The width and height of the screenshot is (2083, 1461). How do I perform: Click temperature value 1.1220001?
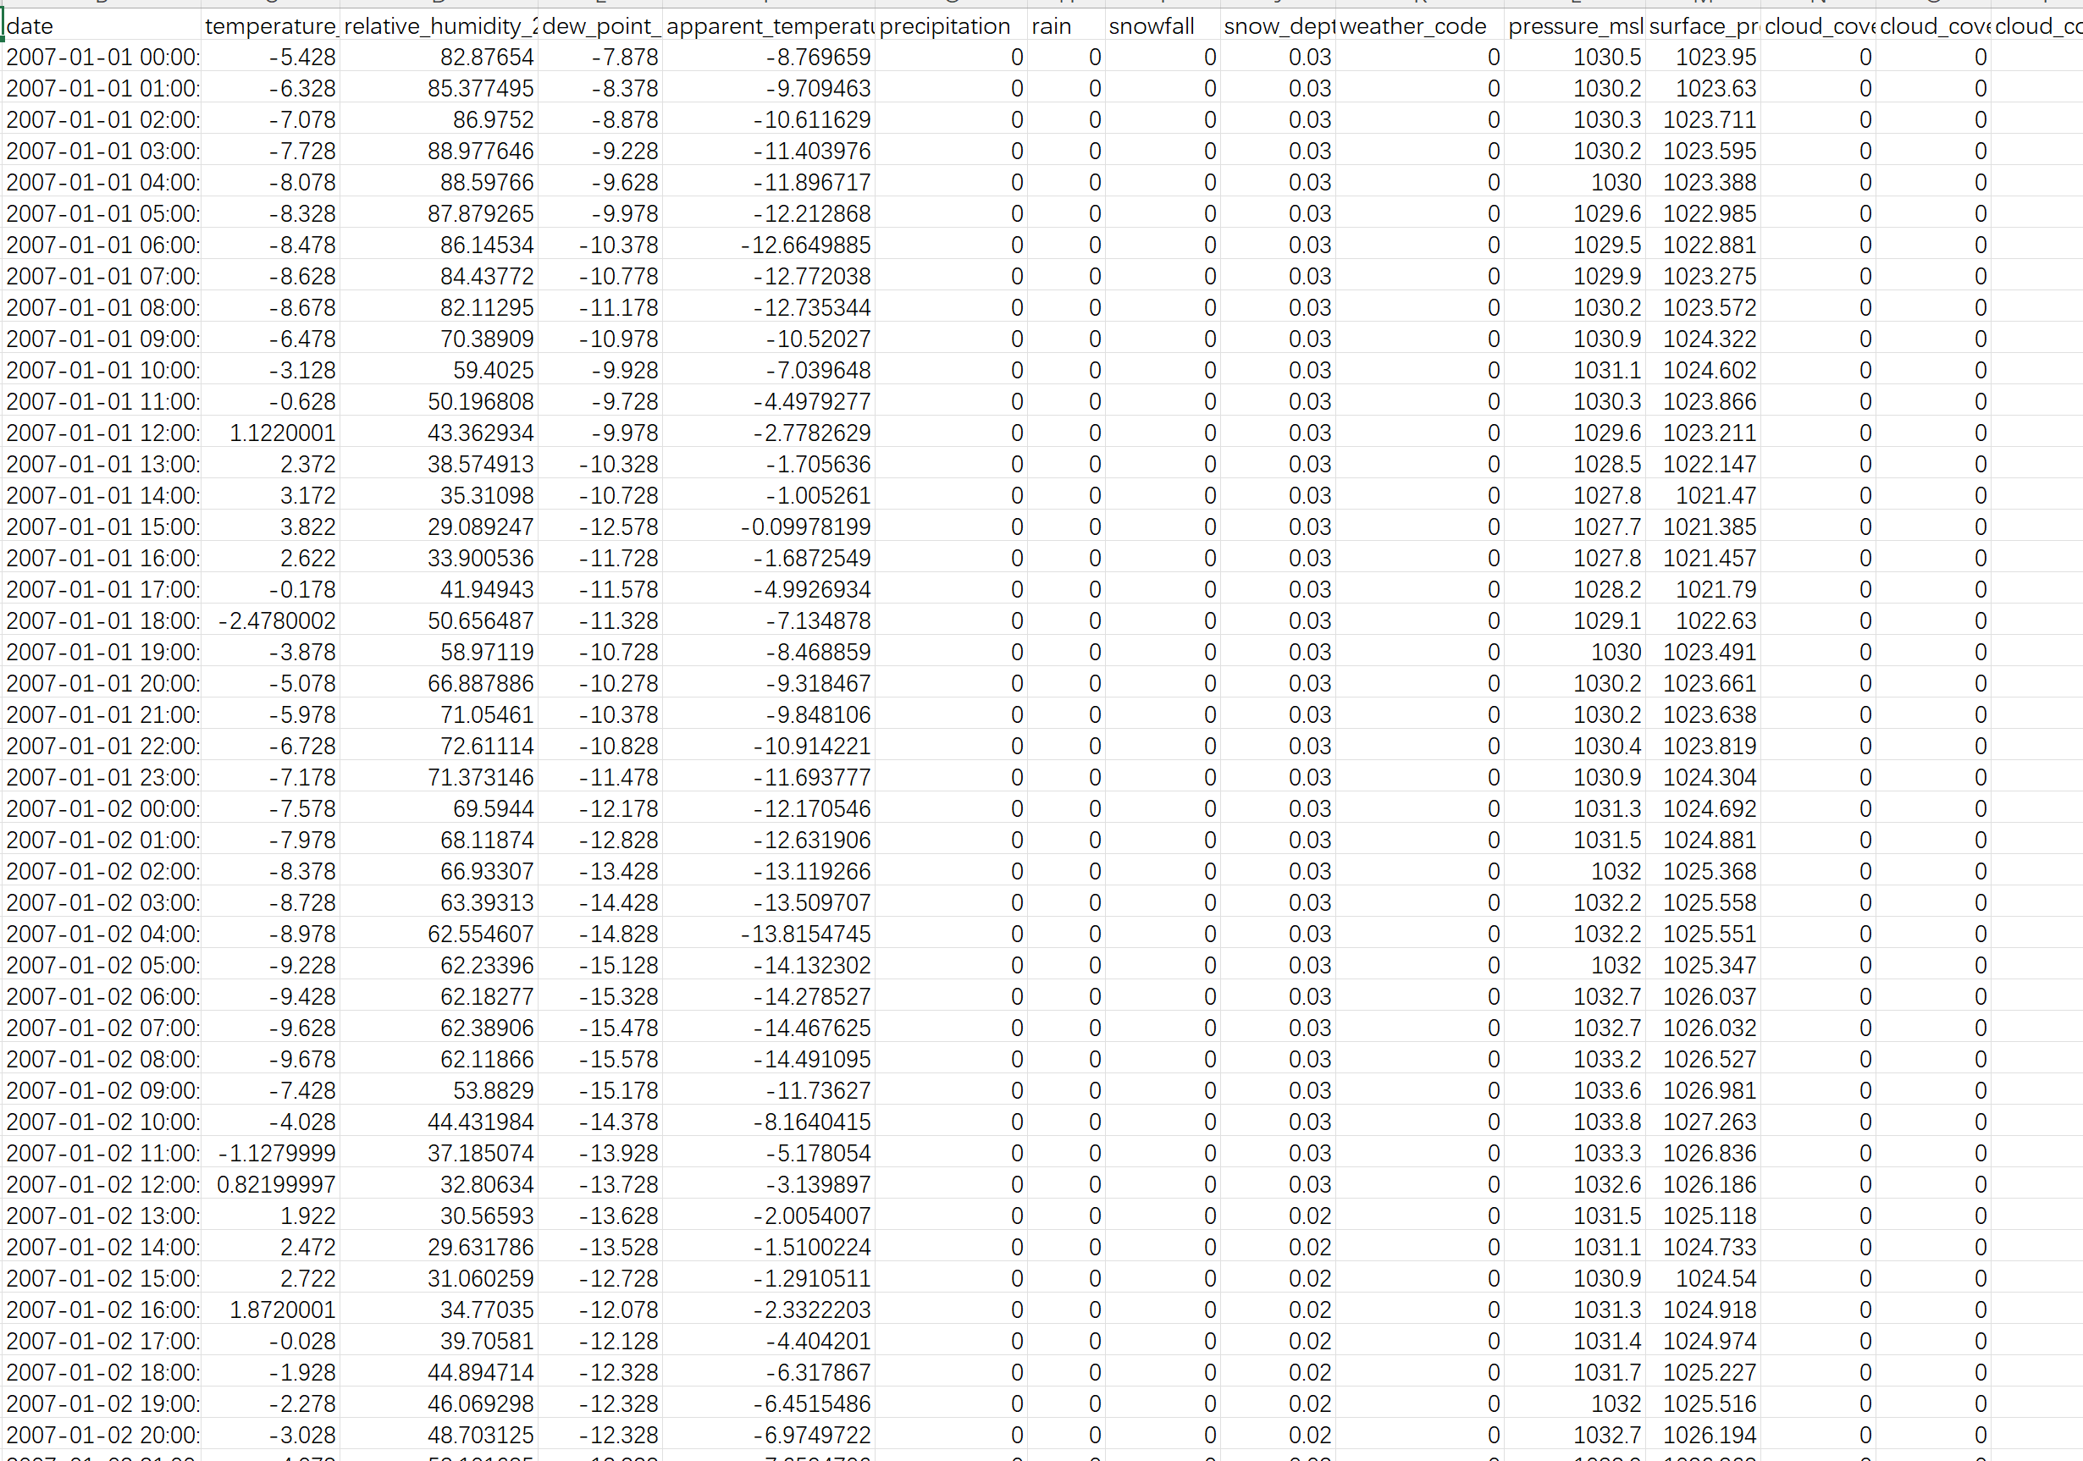[281, 433]
